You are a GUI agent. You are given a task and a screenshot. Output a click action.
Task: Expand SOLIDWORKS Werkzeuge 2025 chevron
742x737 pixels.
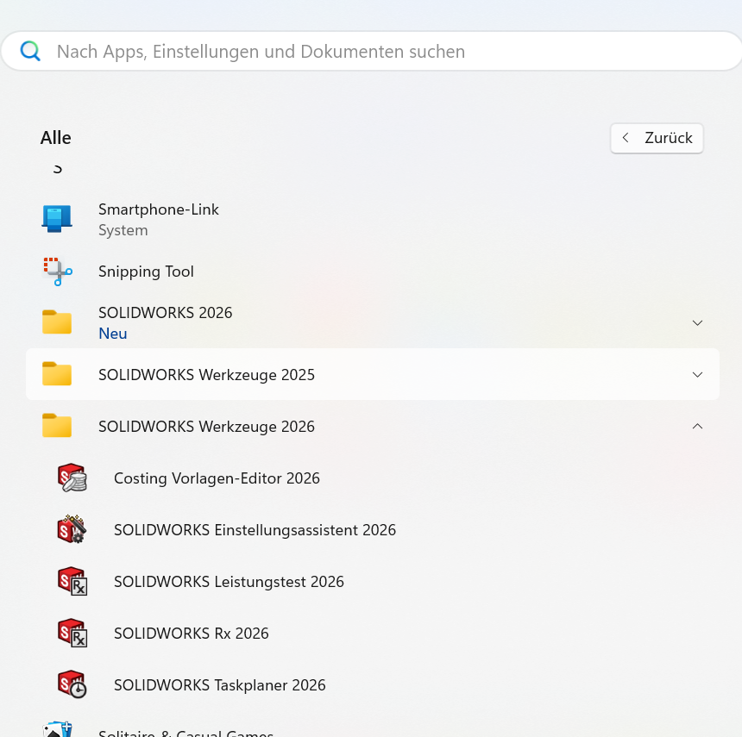(x=697, y=374)
